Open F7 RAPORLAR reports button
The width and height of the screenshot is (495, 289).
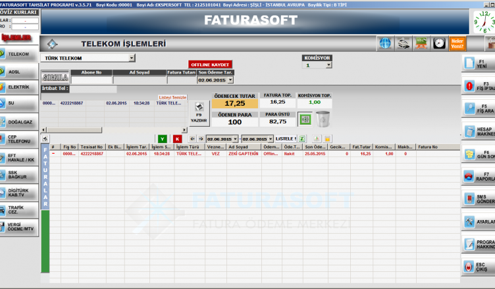[479, 177]
